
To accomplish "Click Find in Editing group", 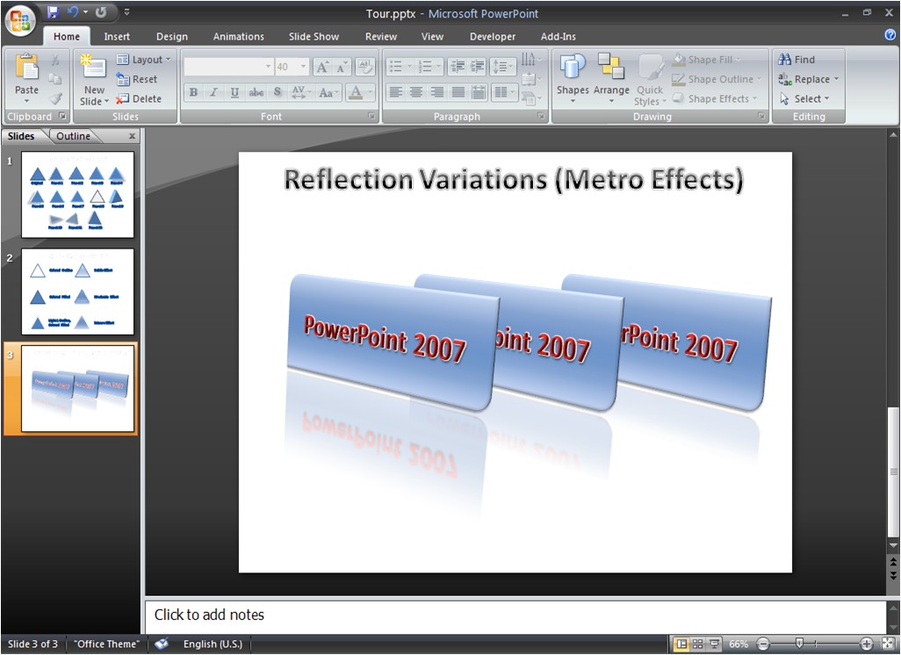I will [x=796, y=59].
